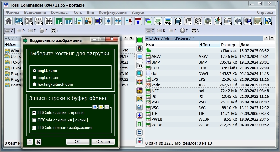The image size is (280, 152).
Task: Open dropdown of the radar target toolbar icon
Action: tap(200, 23)
